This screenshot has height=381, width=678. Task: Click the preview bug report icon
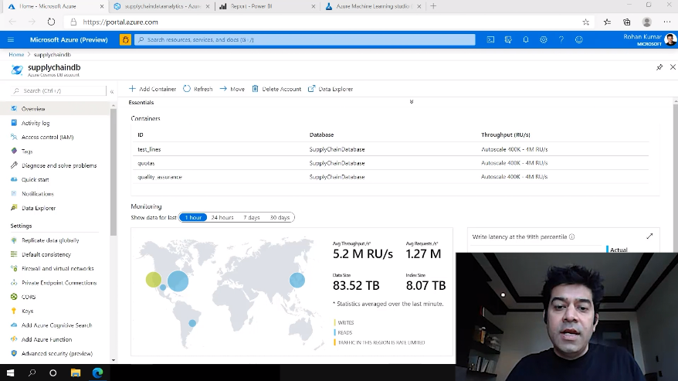125,39
